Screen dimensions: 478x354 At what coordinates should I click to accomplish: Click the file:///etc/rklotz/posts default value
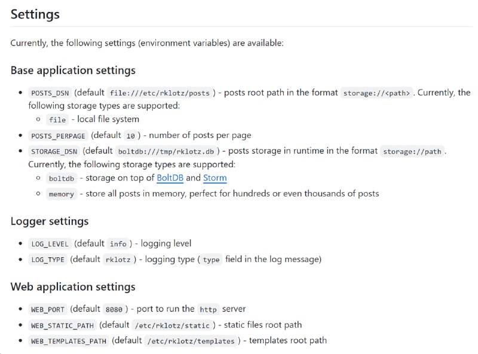[x=160, y=93]
